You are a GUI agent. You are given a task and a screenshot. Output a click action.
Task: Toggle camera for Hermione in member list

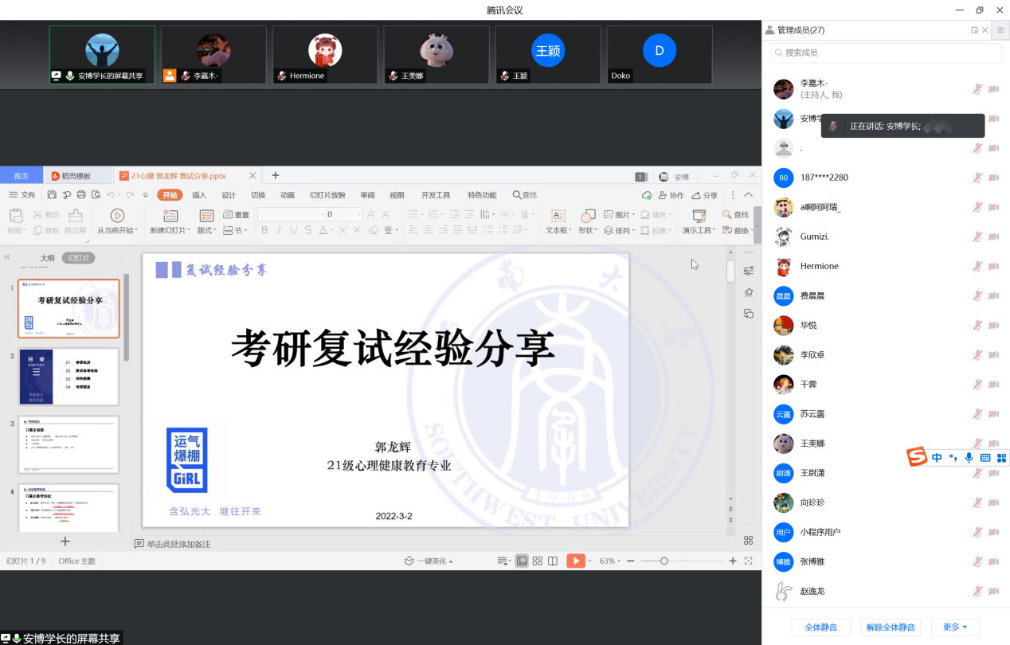point(993,266)
